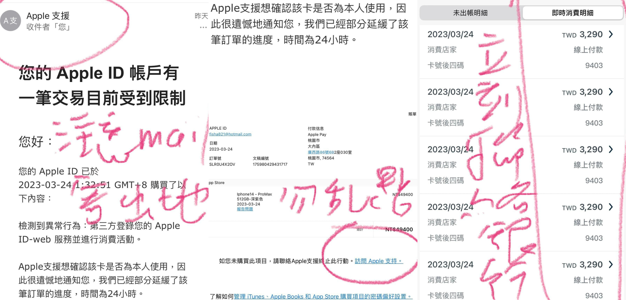The image size is (626, 300).
Task: Click the 報告問題 link
Action: point(245,209)
